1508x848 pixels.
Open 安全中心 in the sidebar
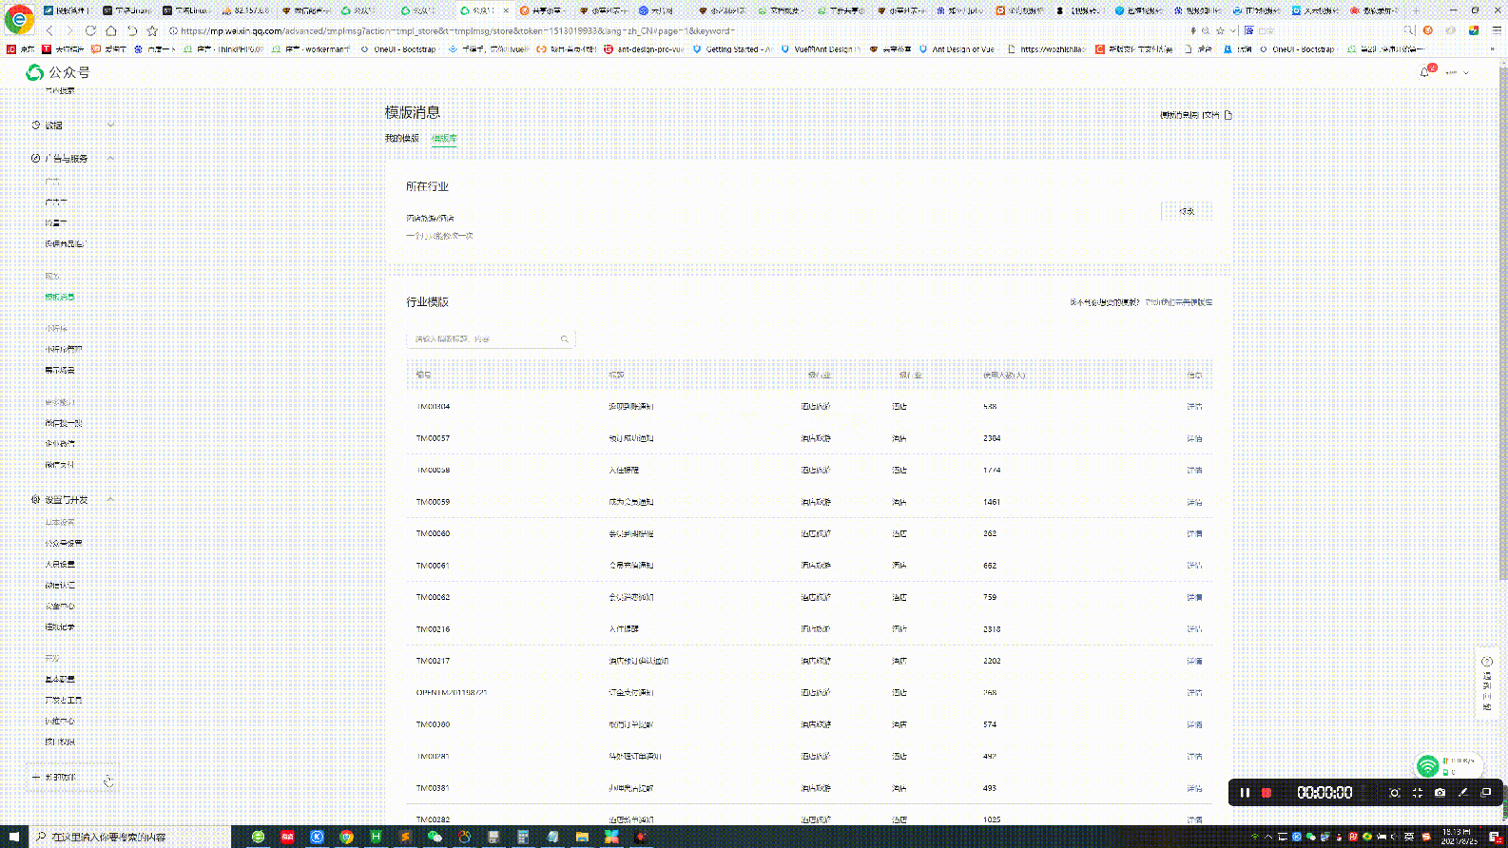(60, 606)
